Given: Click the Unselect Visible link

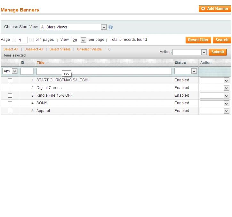Looking at the screenshot, I should coord(89,49).
